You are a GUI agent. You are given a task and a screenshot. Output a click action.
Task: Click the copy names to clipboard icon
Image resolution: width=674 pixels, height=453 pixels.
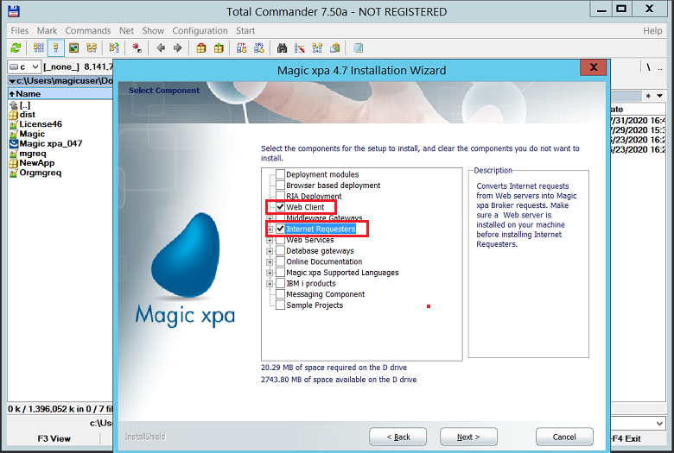[x=335, y=47]
